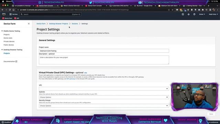Switch to the Kubernetes DNS tab
This screenshot has width=220, height=124.
point(121,6)
